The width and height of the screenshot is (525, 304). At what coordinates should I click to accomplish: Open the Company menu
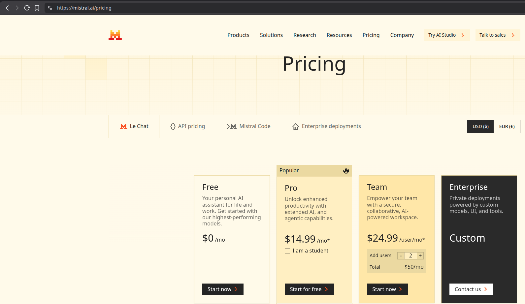coord(402,35)
